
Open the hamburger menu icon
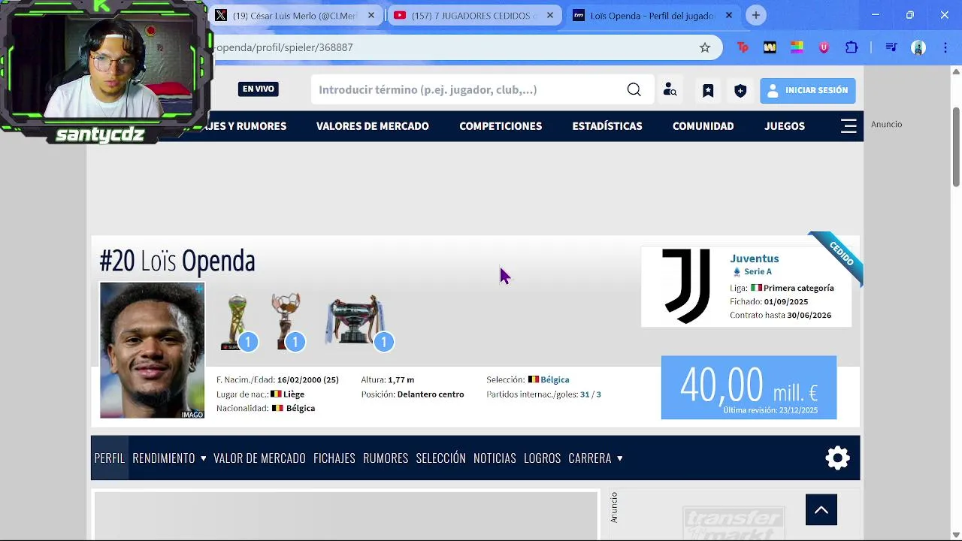point(849,126)
